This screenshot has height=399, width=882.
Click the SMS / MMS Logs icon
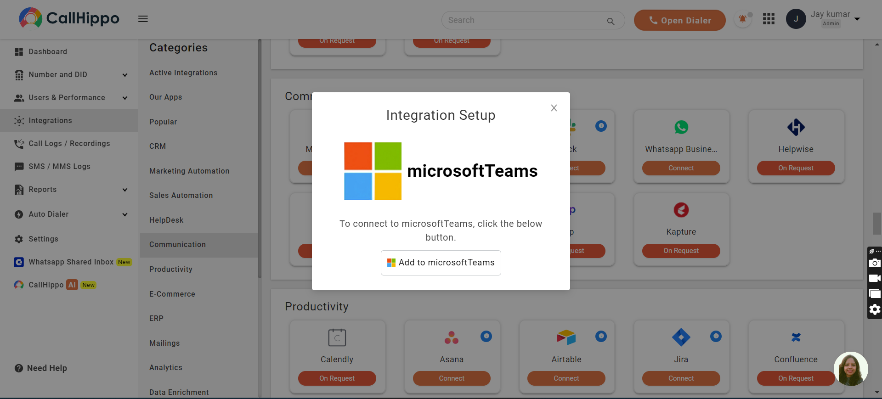coord(19,167)
